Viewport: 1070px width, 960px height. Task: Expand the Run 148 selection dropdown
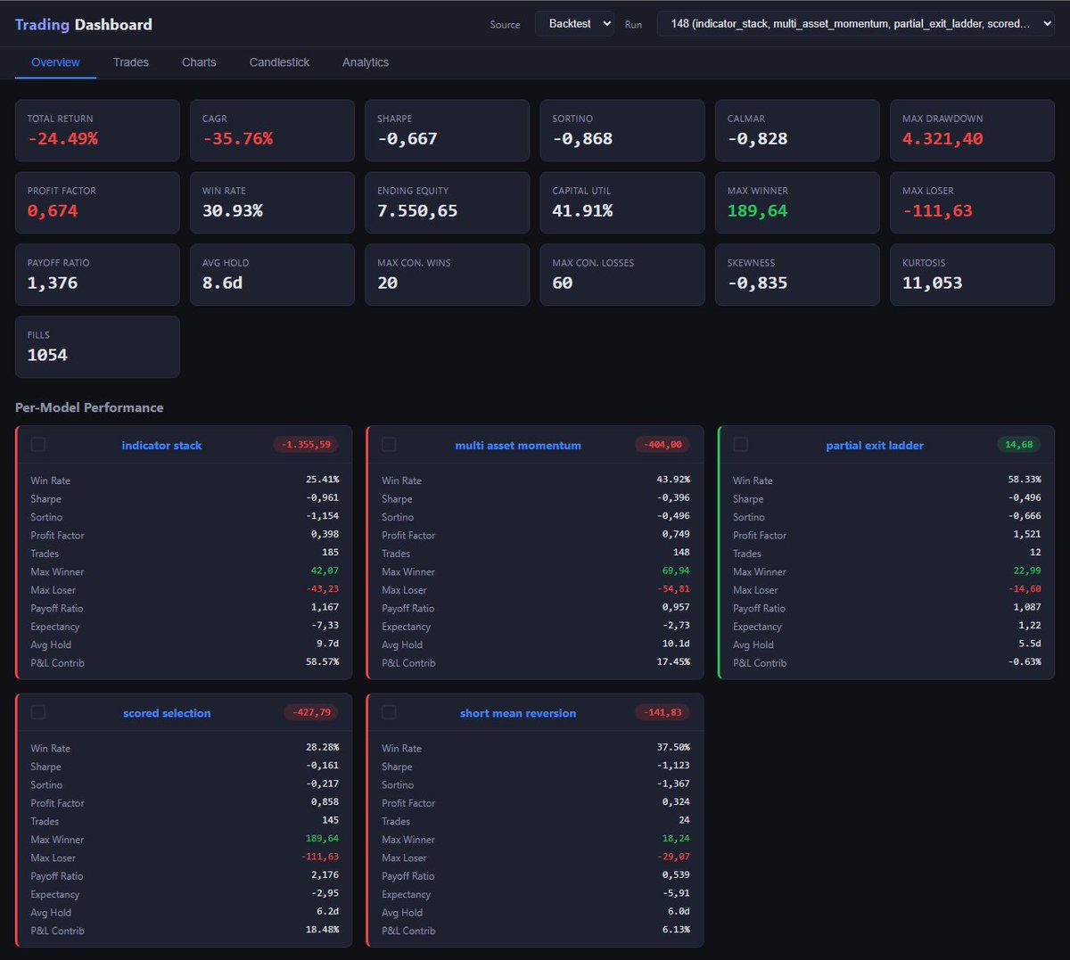856,24
